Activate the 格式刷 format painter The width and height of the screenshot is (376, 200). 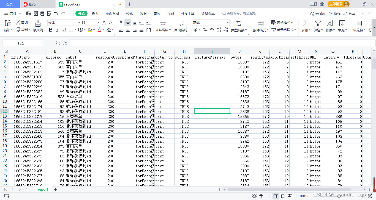tap(38, 26)
